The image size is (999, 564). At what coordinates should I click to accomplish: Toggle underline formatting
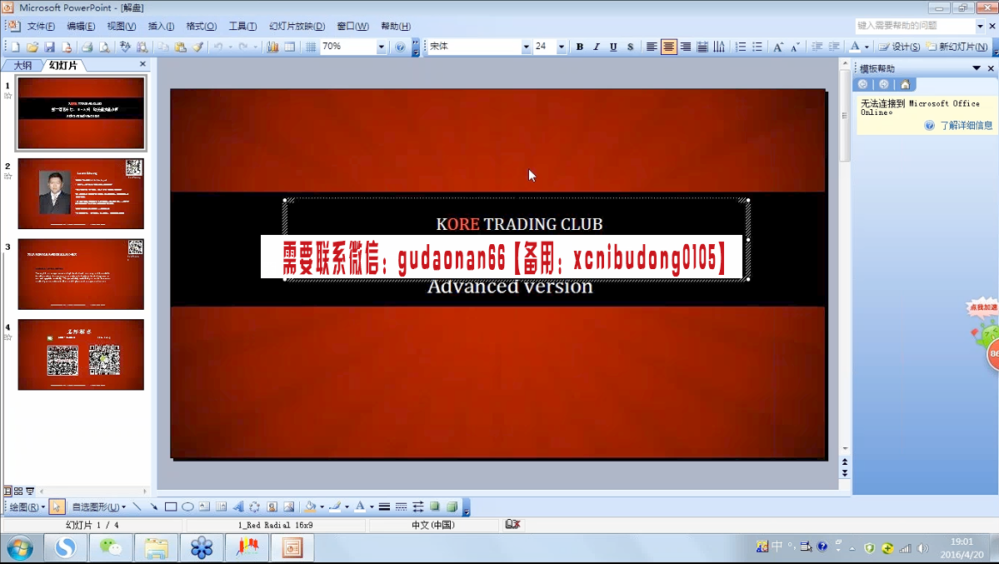(x=613, y=47)
